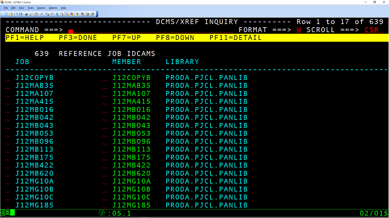Expand the toolbar overflow arrow
This screenshot has width=389, height=218.
coord(97,16)
